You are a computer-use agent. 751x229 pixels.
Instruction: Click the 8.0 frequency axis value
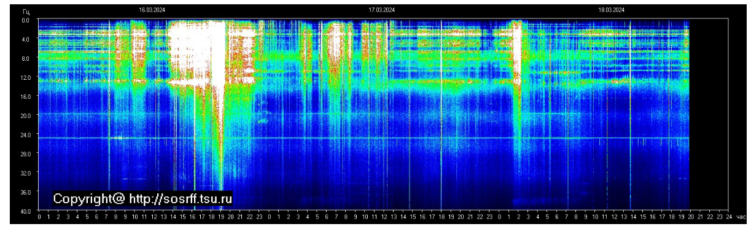tap(26, 58)
